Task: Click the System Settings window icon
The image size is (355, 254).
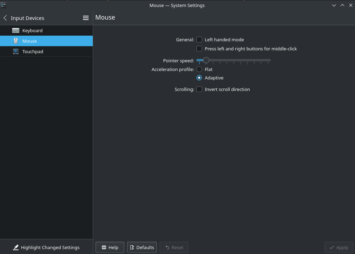Action: tap(4, 5)
